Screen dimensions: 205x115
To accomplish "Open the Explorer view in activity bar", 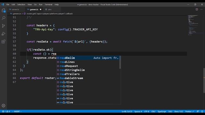I will 4,11.
